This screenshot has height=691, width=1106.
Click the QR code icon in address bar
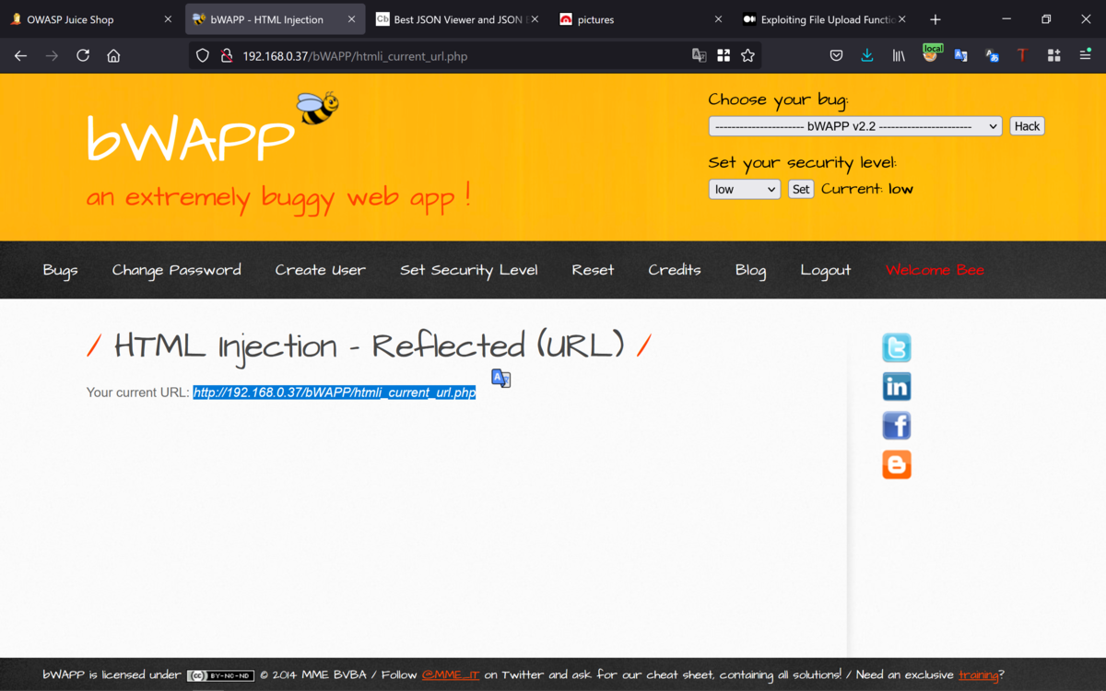coord(724,56)
